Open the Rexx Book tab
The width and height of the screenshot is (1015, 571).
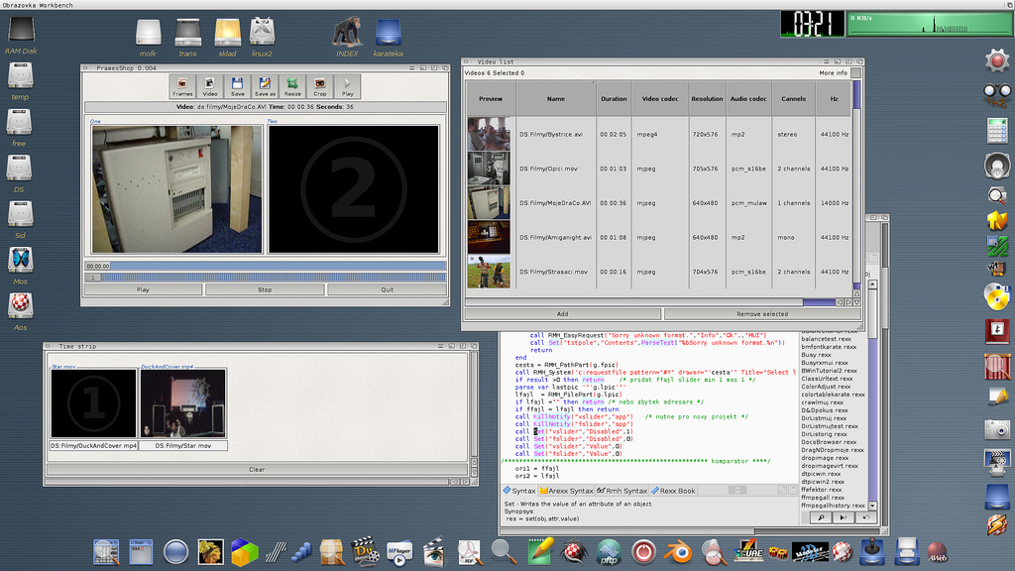pyautogui.click(x=672, y=491)
